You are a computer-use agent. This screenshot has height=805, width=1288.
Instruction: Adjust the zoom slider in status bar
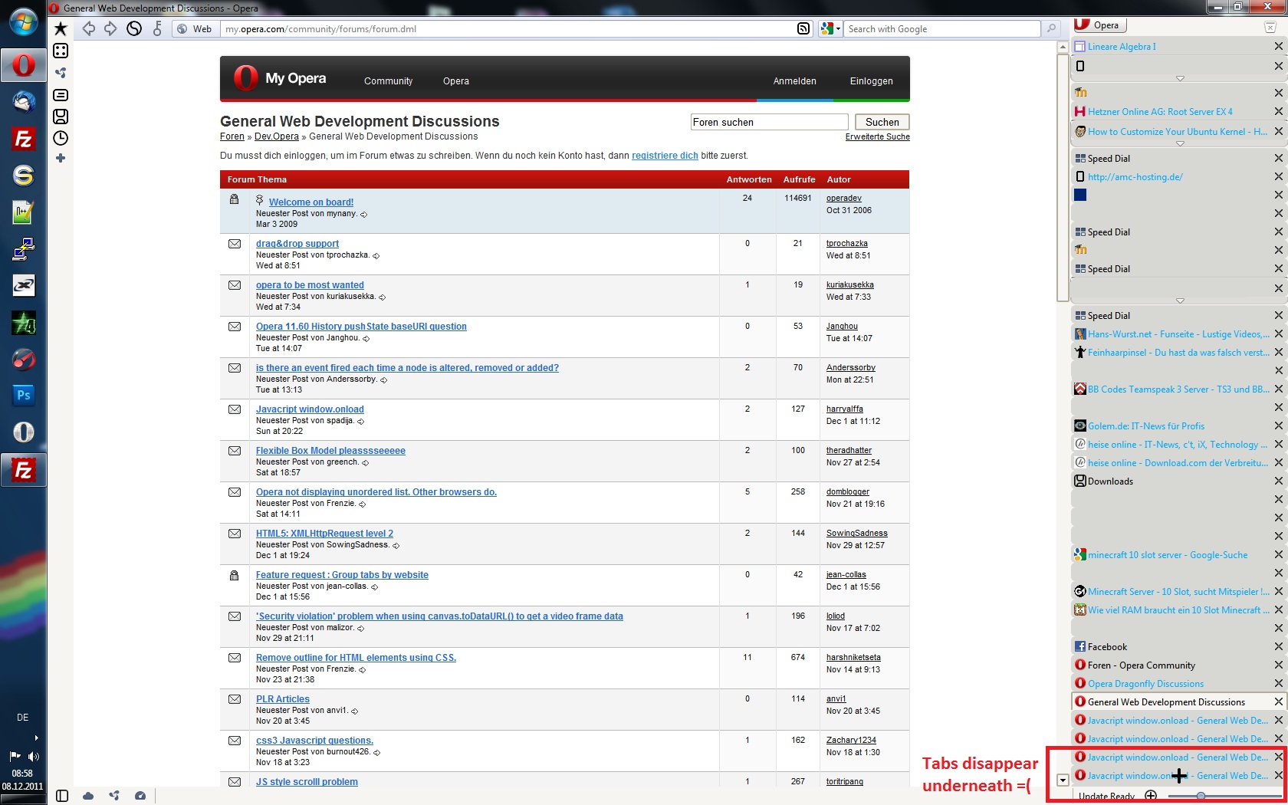[x=1201, y=796]
